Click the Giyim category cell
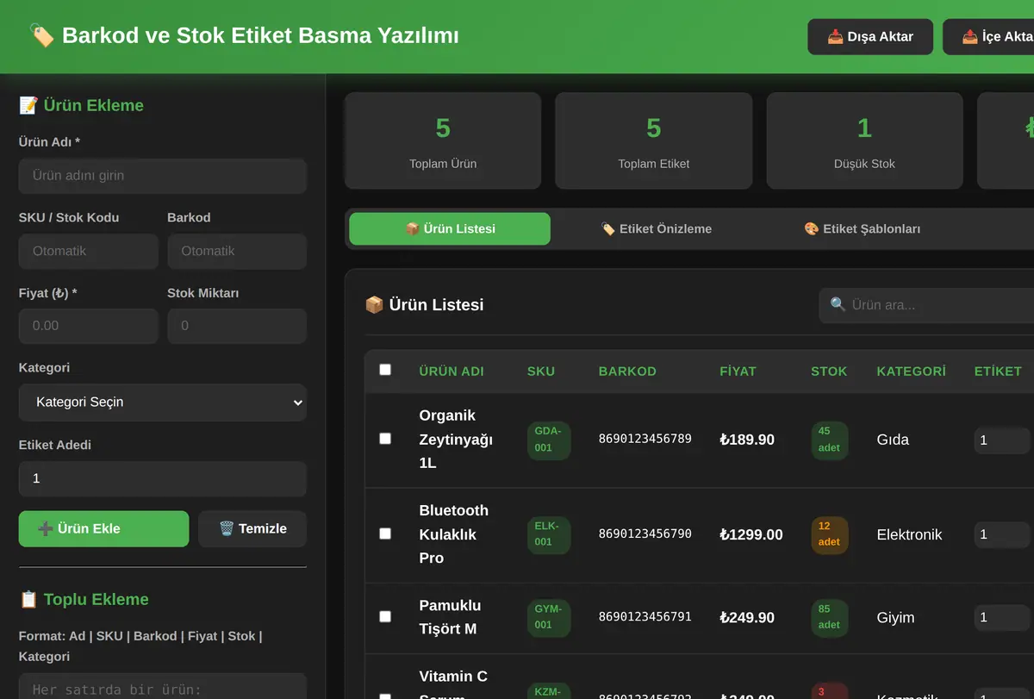Viewport: 1034px width, 699px height. coord(895,618)
